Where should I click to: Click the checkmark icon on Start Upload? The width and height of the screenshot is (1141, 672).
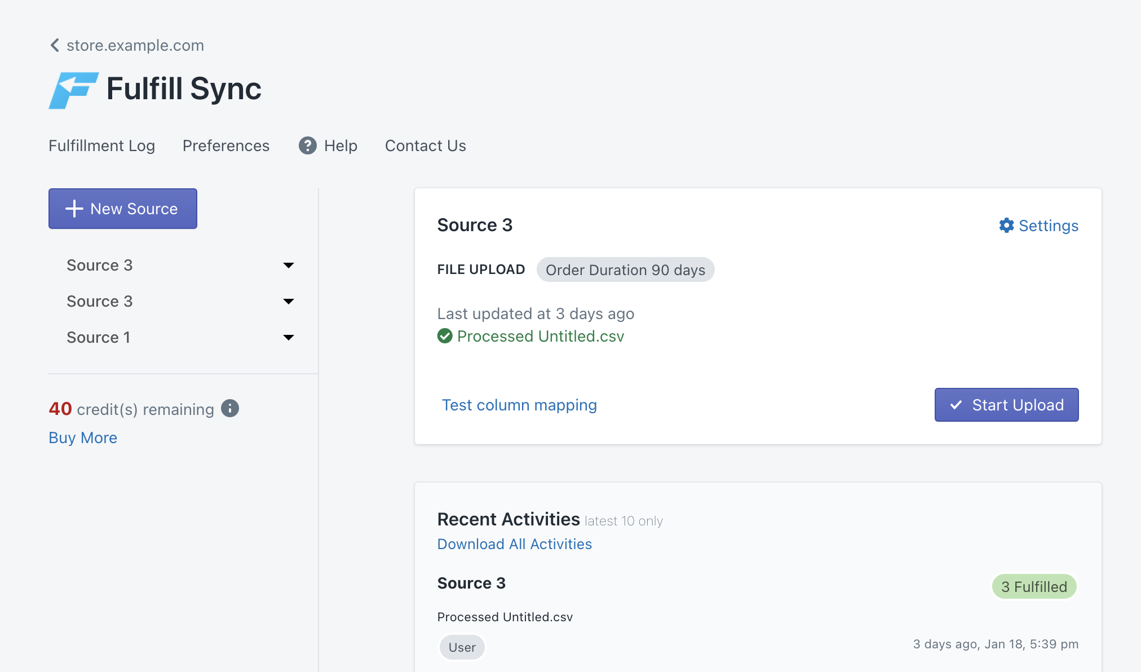coord(956,405)
